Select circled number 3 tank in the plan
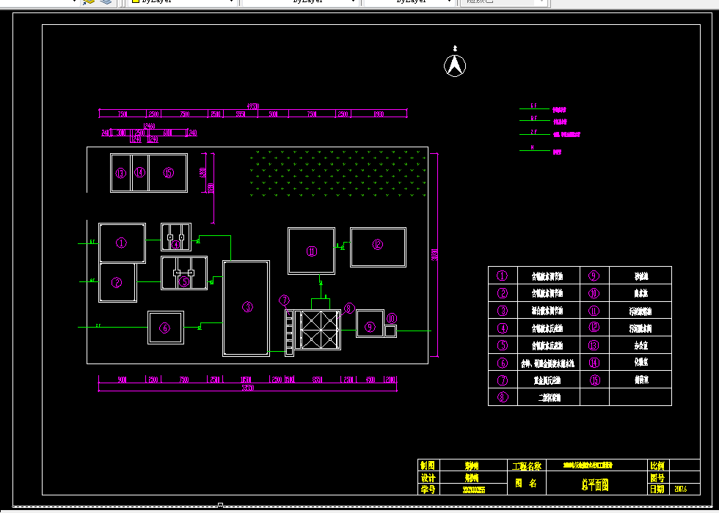This screenshot has height=513, width=719. click(x=247, y=307)
